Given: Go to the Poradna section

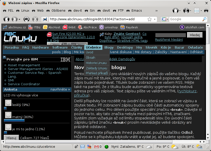Looking at the screenshot, I should (12, 47).
